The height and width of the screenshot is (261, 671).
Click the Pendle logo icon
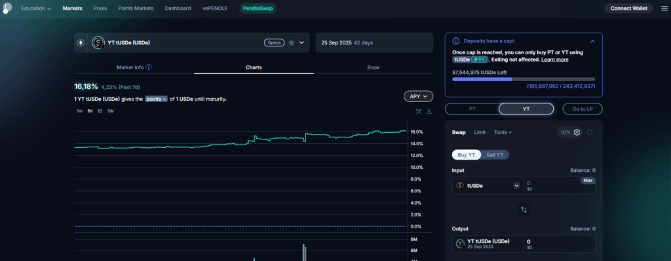pos(7,8)
